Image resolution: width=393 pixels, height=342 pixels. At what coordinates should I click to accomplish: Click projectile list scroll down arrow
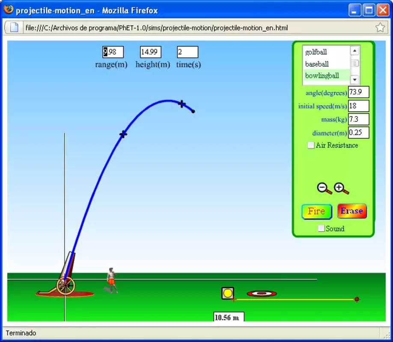[354, 80]
